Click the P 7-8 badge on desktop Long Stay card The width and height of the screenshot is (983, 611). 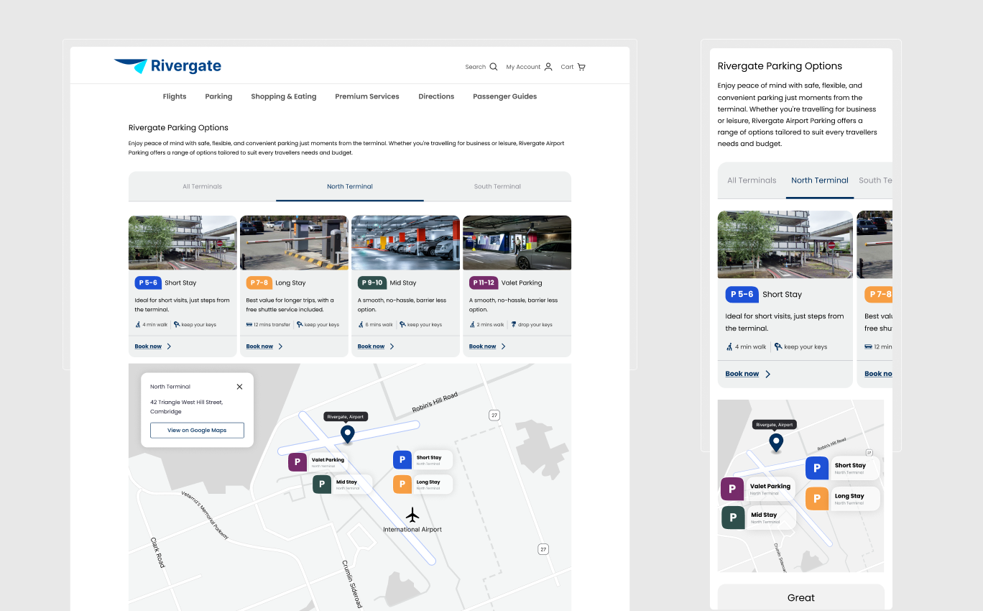[259, 282]
